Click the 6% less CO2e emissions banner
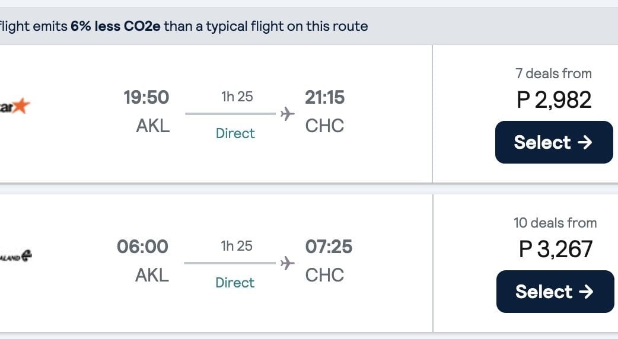Screen dimensions: 618x339 pyautogui.click(x=184, y=26)
